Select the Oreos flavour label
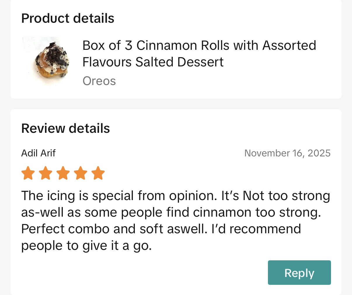The width and height of the screenshot is (352, 295). [99, 81]
